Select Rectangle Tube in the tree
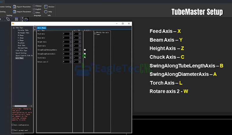Image resolution: width=232 pixels, height=135 pixels. (x=23, y=33)
